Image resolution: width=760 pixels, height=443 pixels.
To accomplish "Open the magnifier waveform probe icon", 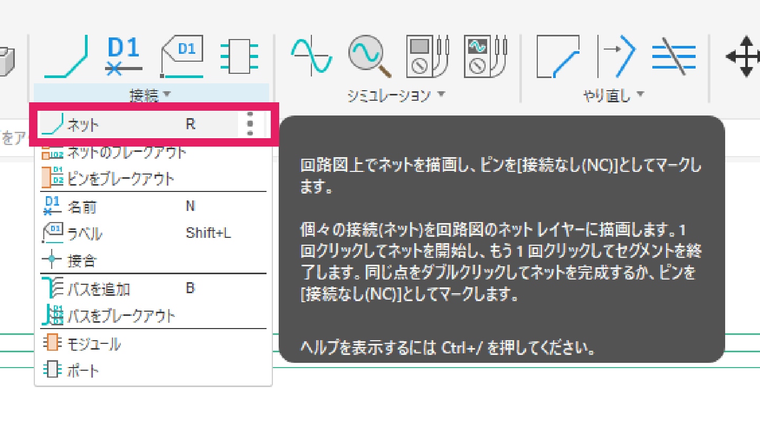I will [370, 56].
